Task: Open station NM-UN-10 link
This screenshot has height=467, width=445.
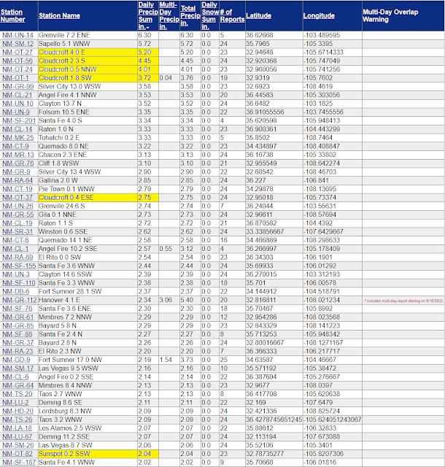Action: pos(18,104)
